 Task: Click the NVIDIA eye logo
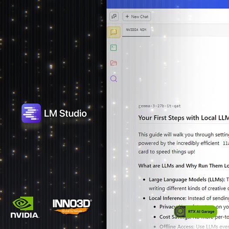(23, 203)
